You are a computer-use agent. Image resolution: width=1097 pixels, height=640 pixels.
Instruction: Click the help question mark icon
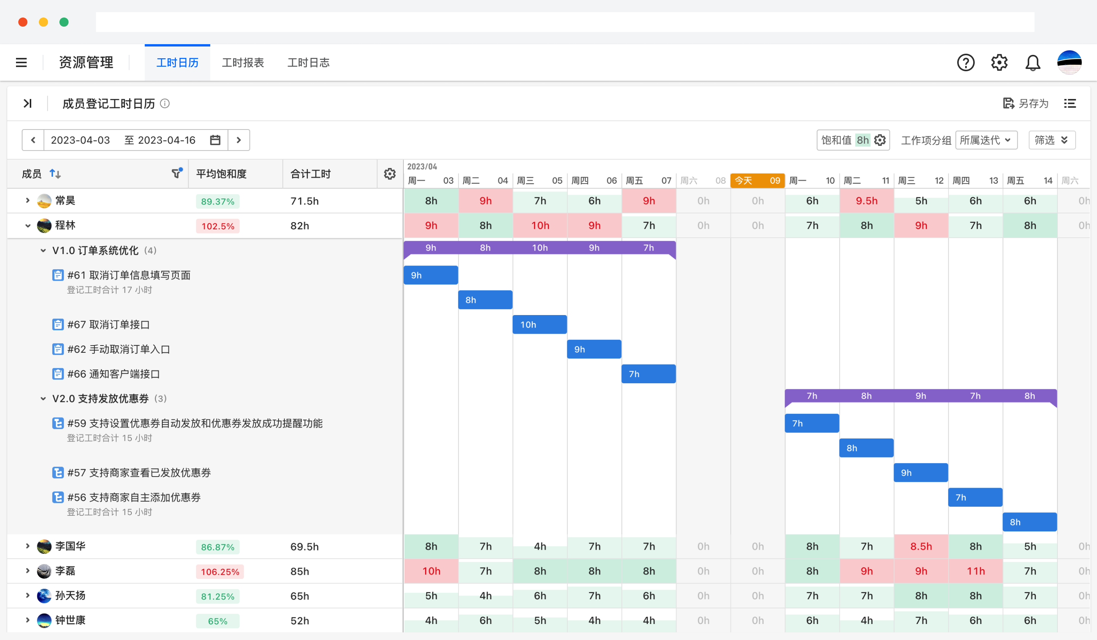pyautogui.click(x=965, y=63)
